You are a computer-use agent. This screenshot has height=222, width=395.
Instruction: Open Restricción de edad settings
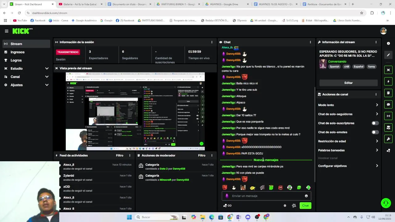point(348,141)
